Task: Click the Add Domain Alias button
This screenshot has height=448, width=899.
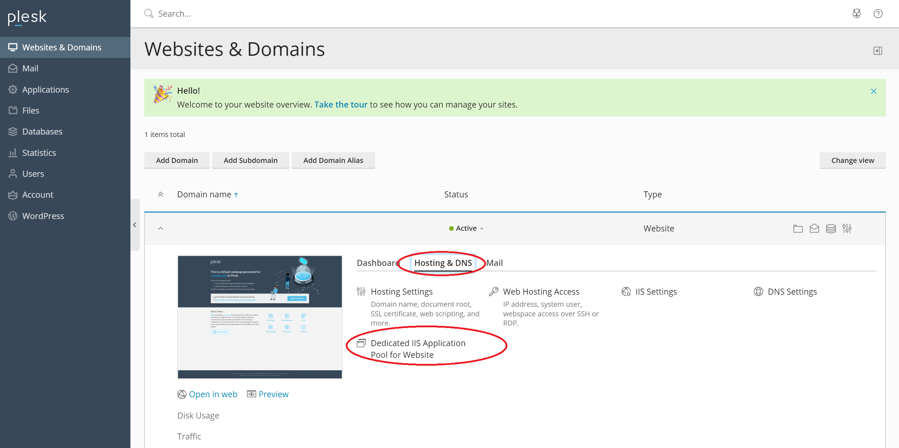Action: [x=333, y=160]
